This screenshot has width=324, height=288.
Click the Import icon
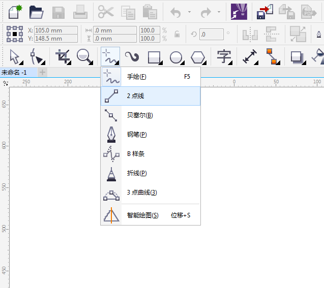[265, 12]
